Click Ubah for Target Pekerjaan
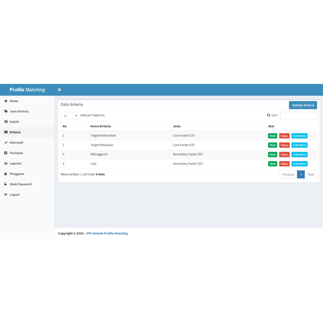 pos(273,145)
